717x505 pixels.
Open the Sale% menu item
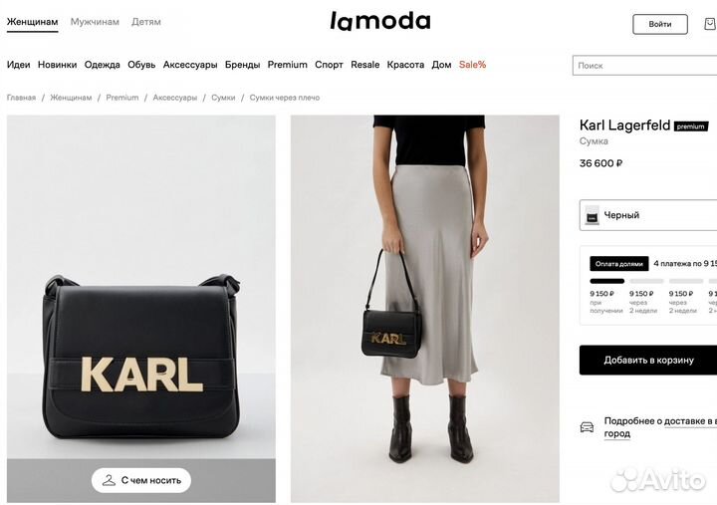472,65
